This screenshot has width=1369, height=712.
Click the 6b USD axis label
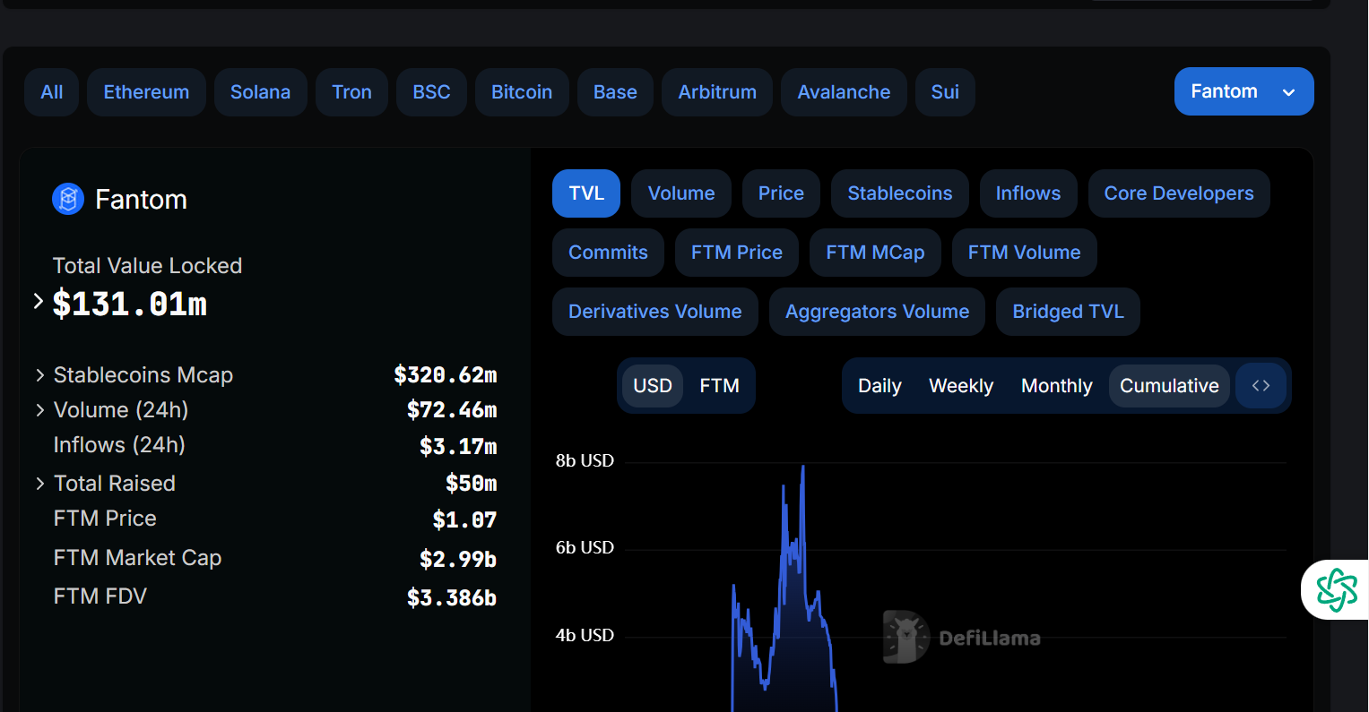coord(585,548)
